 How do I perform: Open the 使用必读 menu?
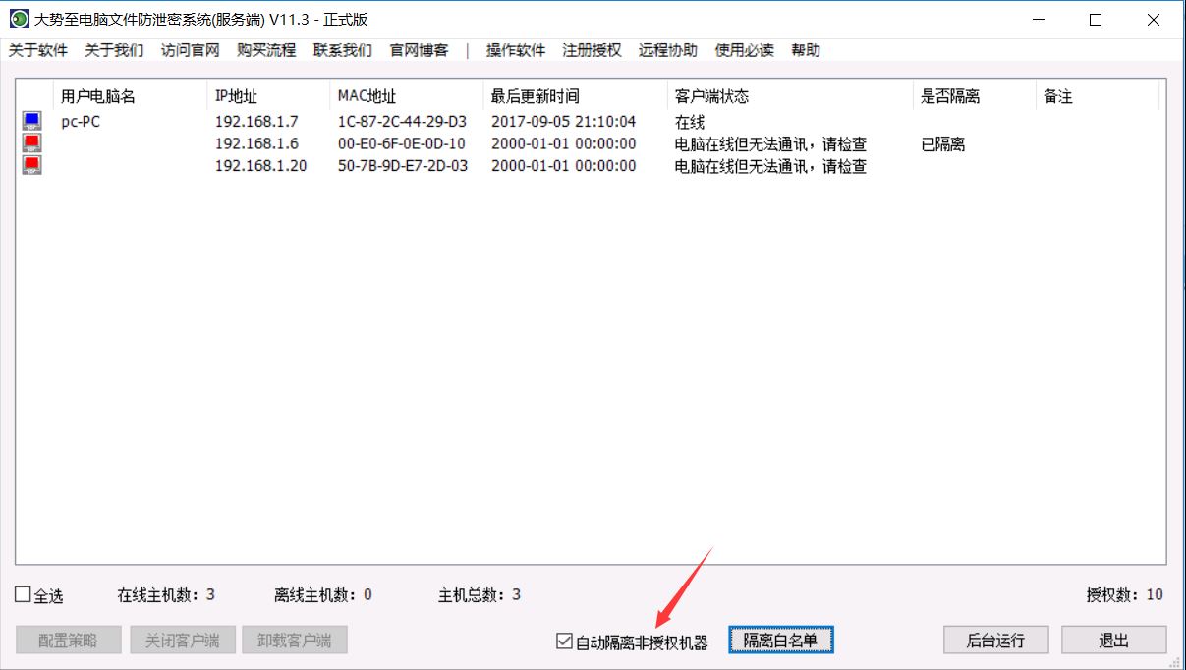(x=744, y=50)
